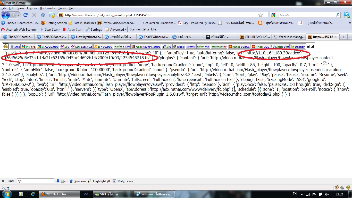Expand the URL bar history dropdown

coord(266,15)
